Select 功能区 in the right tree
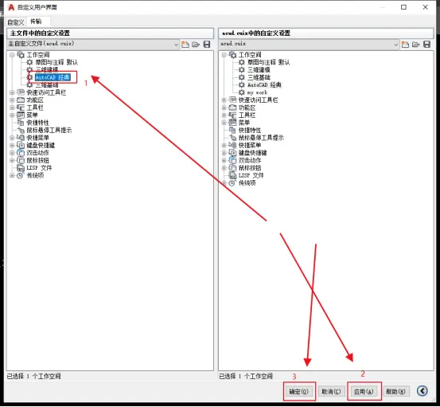440x407 pixels. click(247, 108)
